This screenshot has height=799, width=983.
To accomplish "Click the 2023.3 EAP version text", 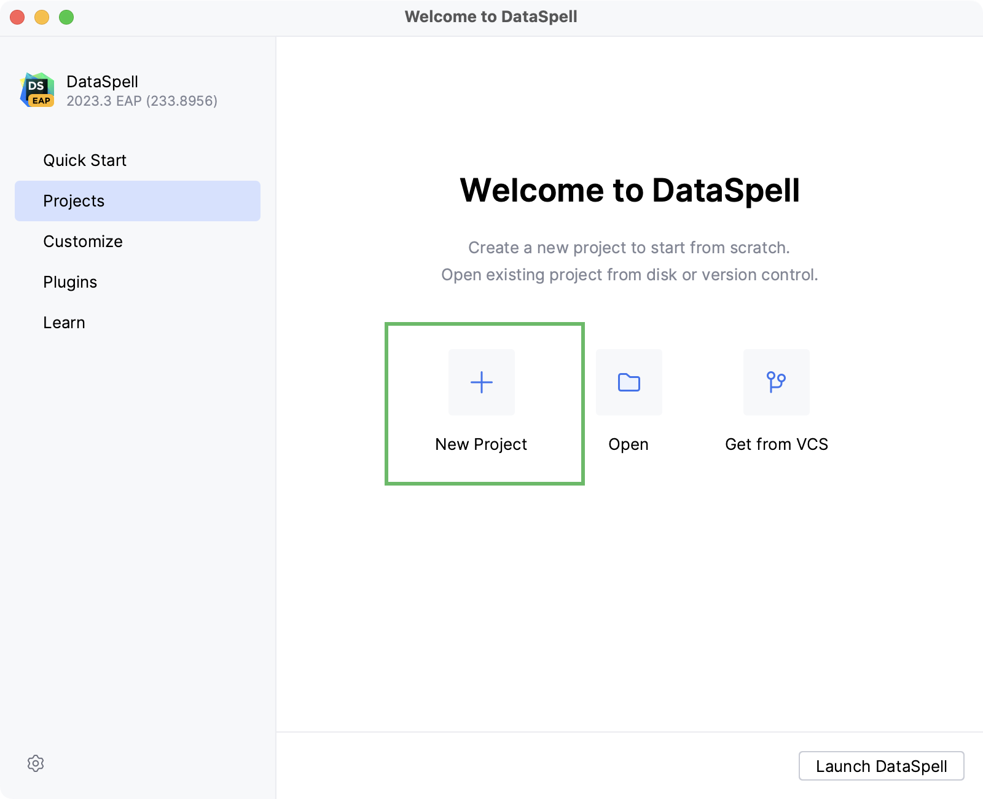I will (x=142, y=101).
